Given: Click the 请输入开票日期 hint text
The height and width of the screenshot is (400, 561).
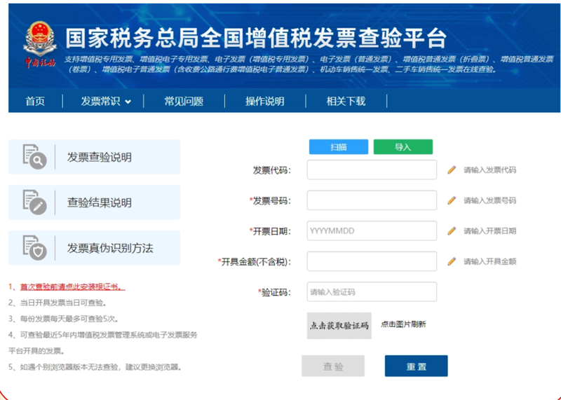Looking at the screenshot, I should [x=489, y=231].
